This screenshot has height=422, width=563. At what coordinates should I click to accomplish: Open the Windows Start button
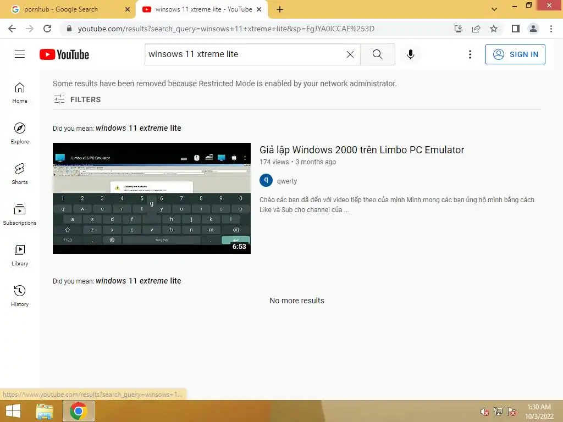click(x=13, y=411)
